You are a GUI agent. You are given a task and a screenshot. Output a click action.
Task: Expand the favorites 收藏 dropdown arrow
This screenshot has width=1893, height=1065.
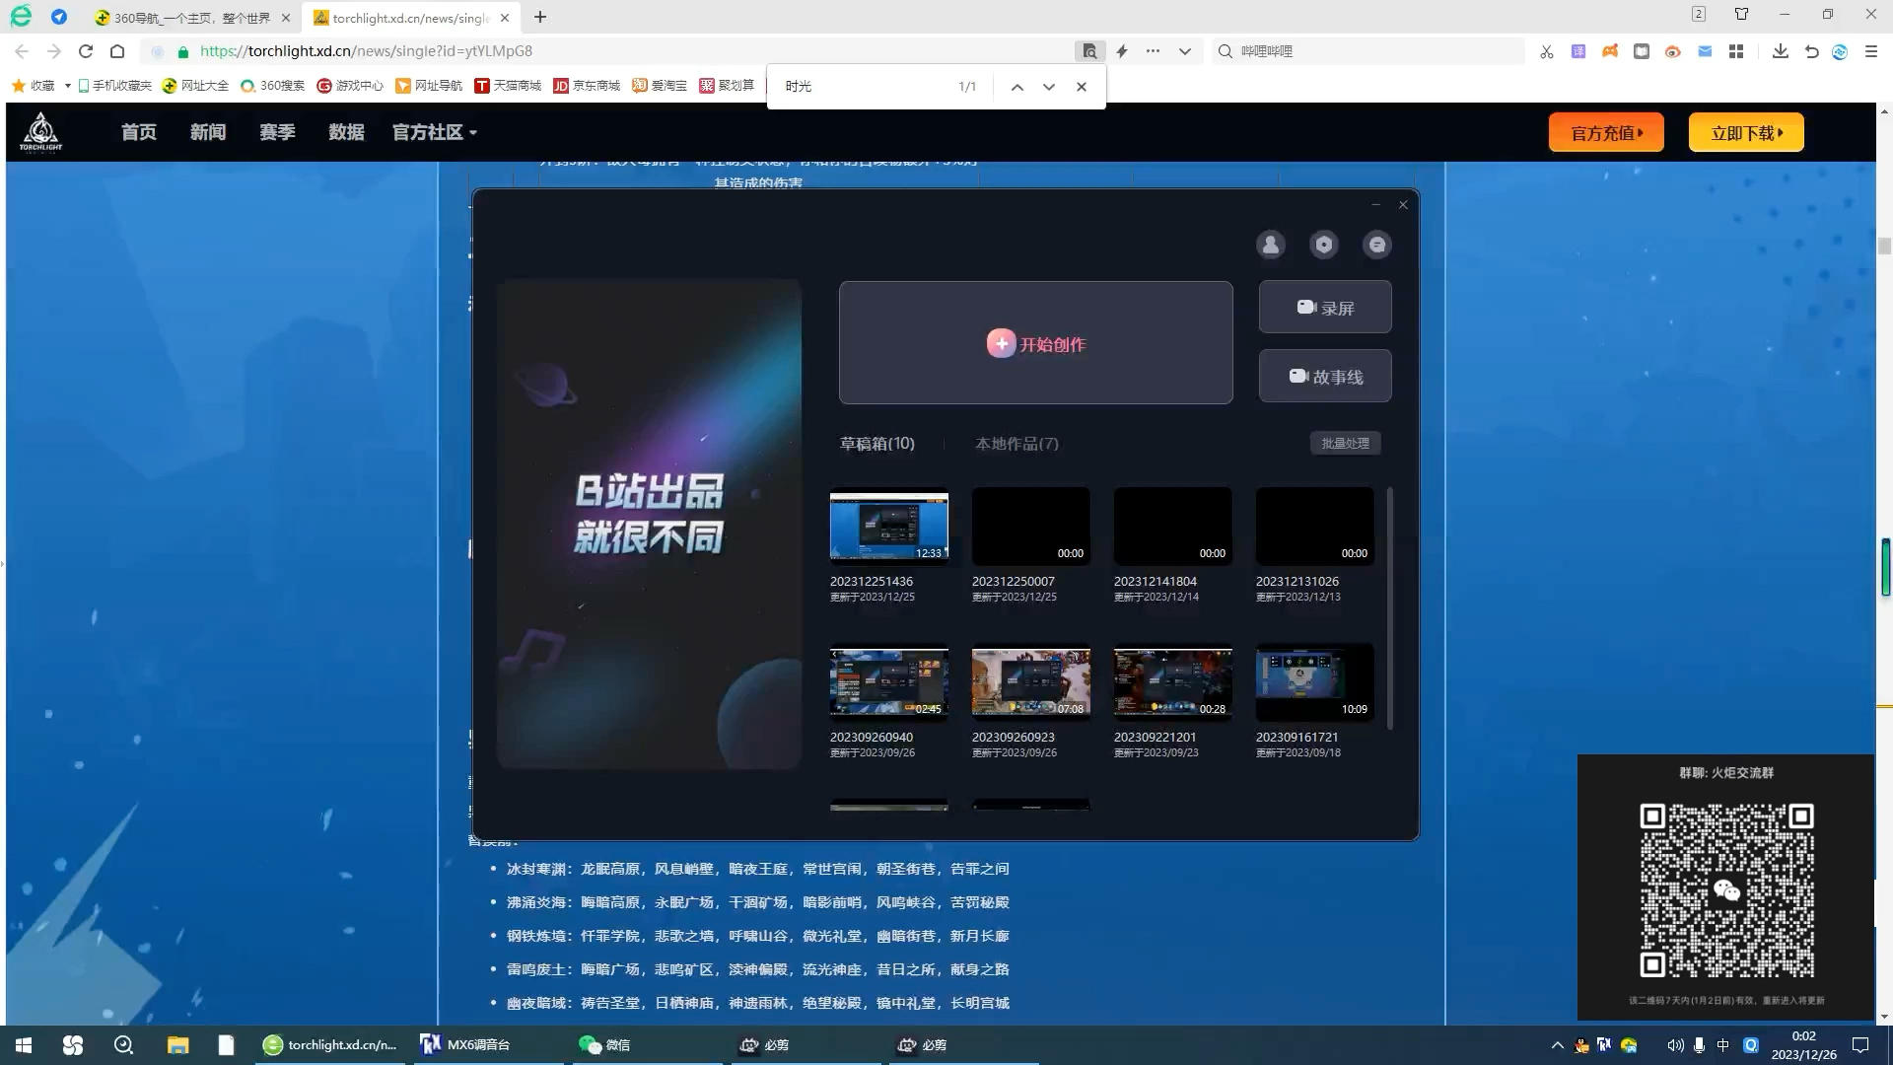(x=67, y=86)
